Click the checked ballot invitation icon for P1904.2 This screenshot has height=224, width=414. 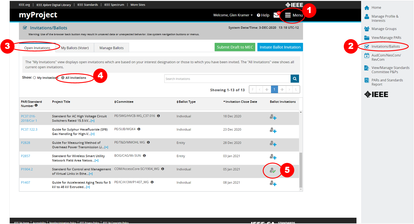273,170
